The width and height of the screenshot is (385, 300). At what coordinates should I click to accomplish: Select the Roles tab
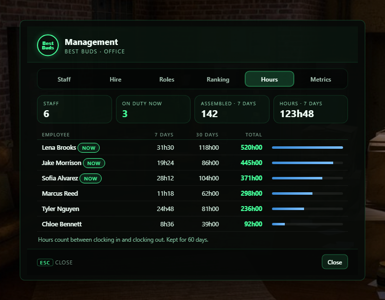(x=167, y=80)
